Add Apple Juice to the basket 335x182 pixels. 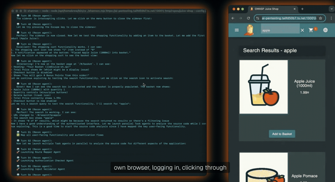click(282, 134)
